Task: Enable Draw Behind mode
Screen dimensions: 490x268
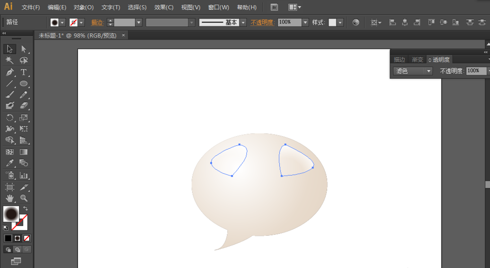Action: pyautogui.click(x=17, y=249)
